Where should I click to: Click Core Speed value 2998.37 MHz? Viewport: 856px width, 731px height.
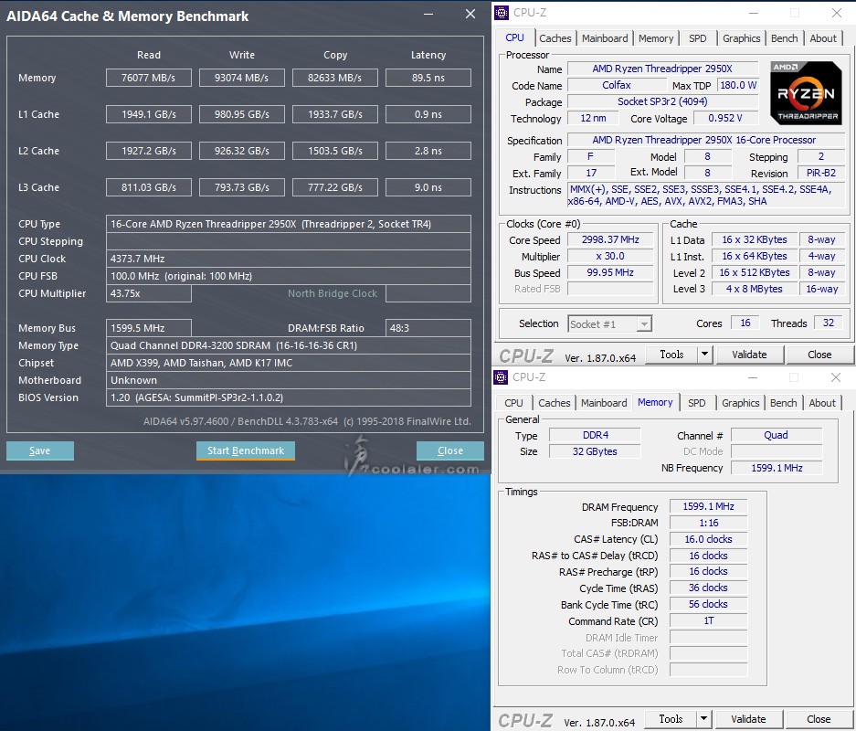(x=610, y=239)
